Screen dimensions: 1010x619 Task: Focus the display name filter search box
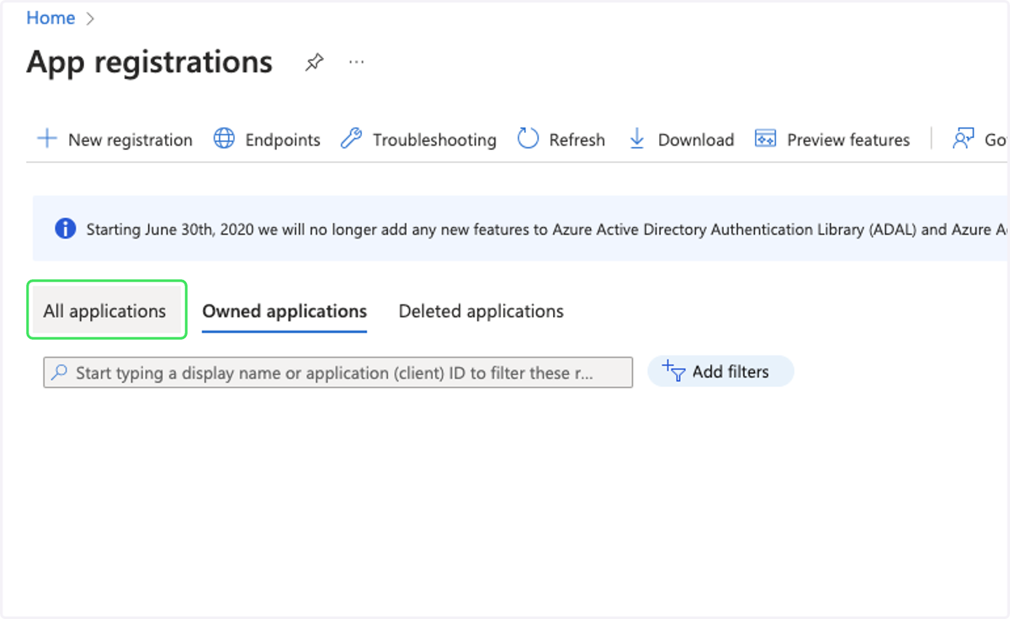coord(338,373)
